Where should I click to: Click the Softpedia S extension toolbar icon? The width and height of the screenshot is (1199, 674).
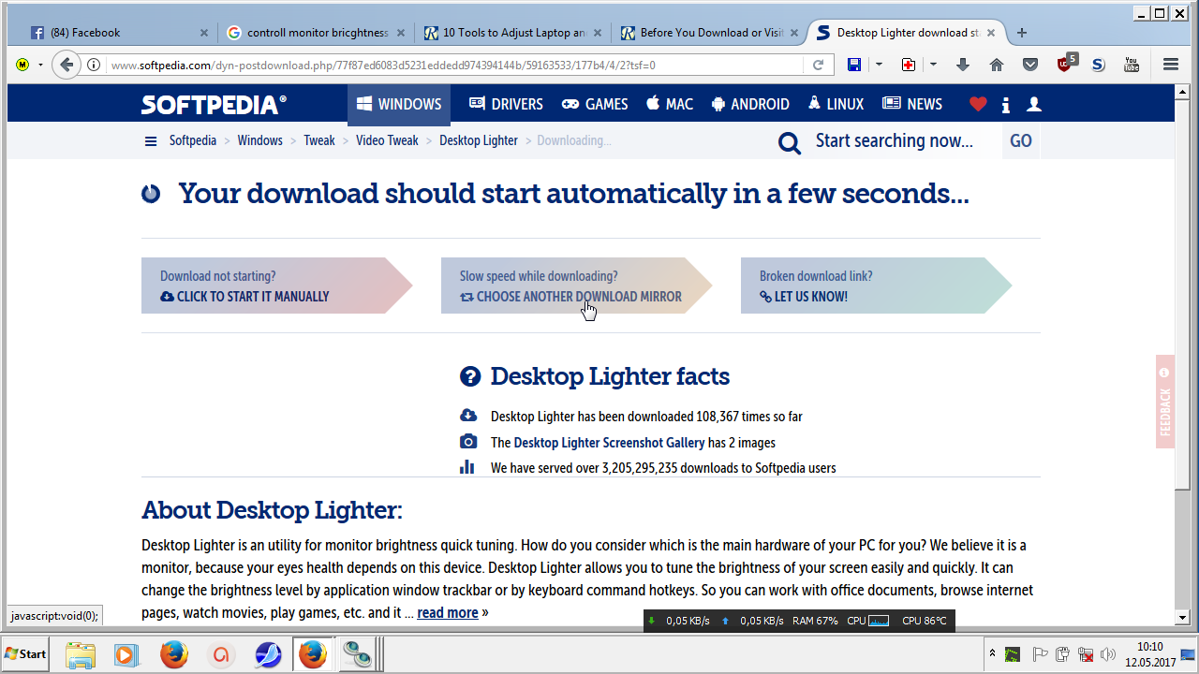point(1098,65)
